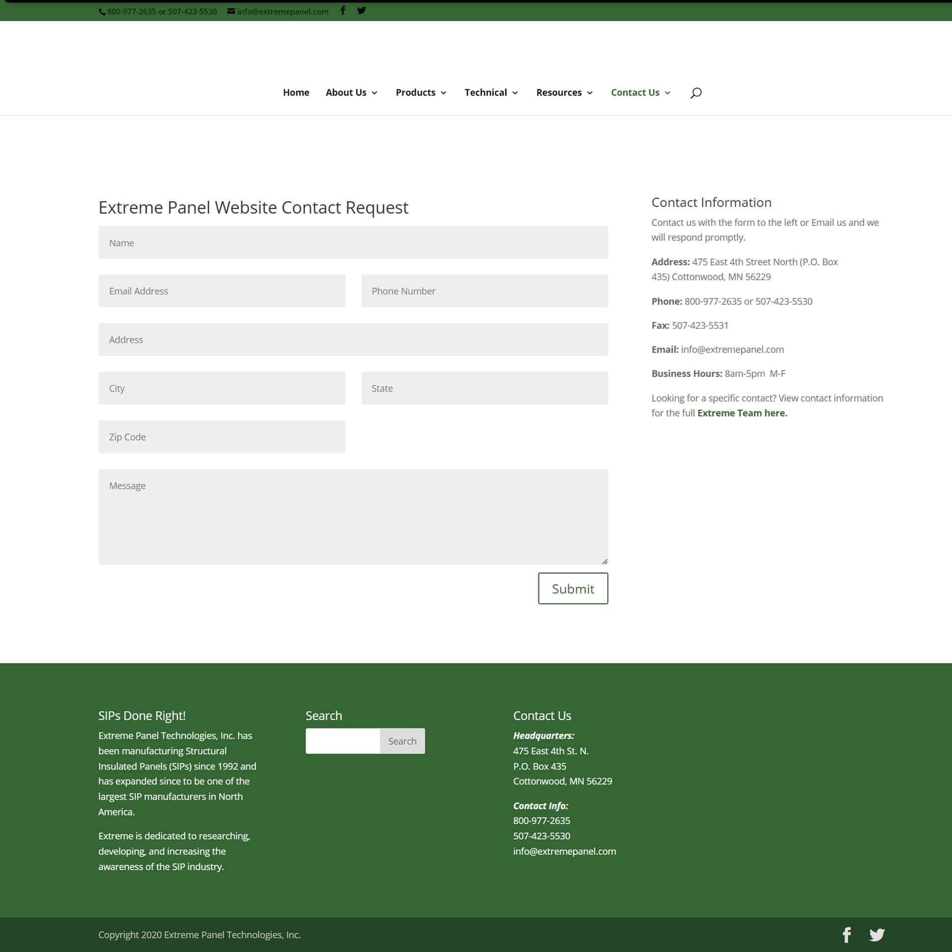This screenshot has width=952, height=952.
Task: Open the Contact Us menu item
Action: click(640, 93)
